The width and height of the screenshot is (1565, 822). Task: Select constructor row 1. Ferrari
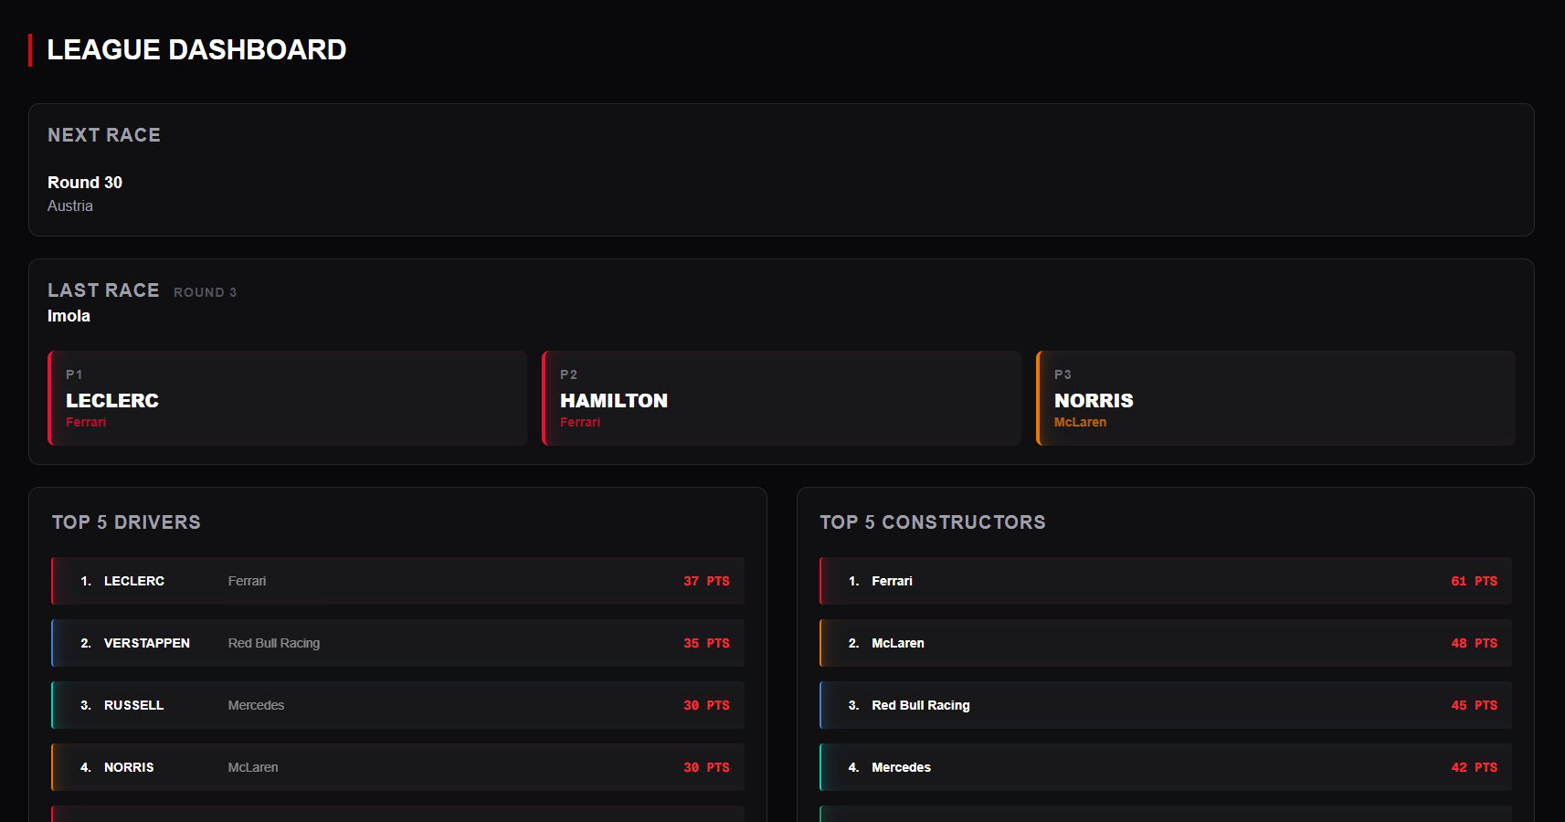[x=1166, y=581]
